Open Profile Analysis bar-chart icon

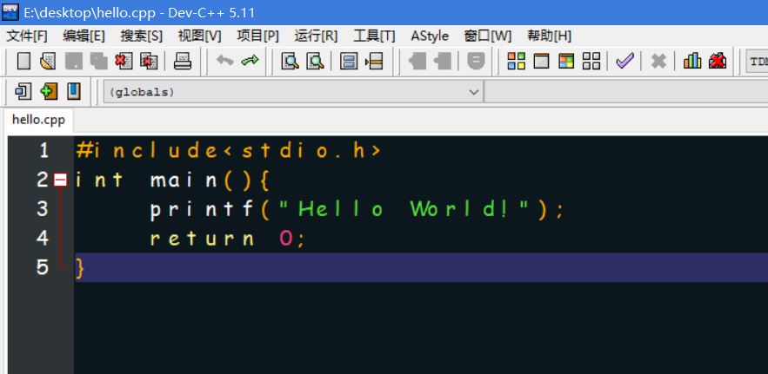(692, 62)
